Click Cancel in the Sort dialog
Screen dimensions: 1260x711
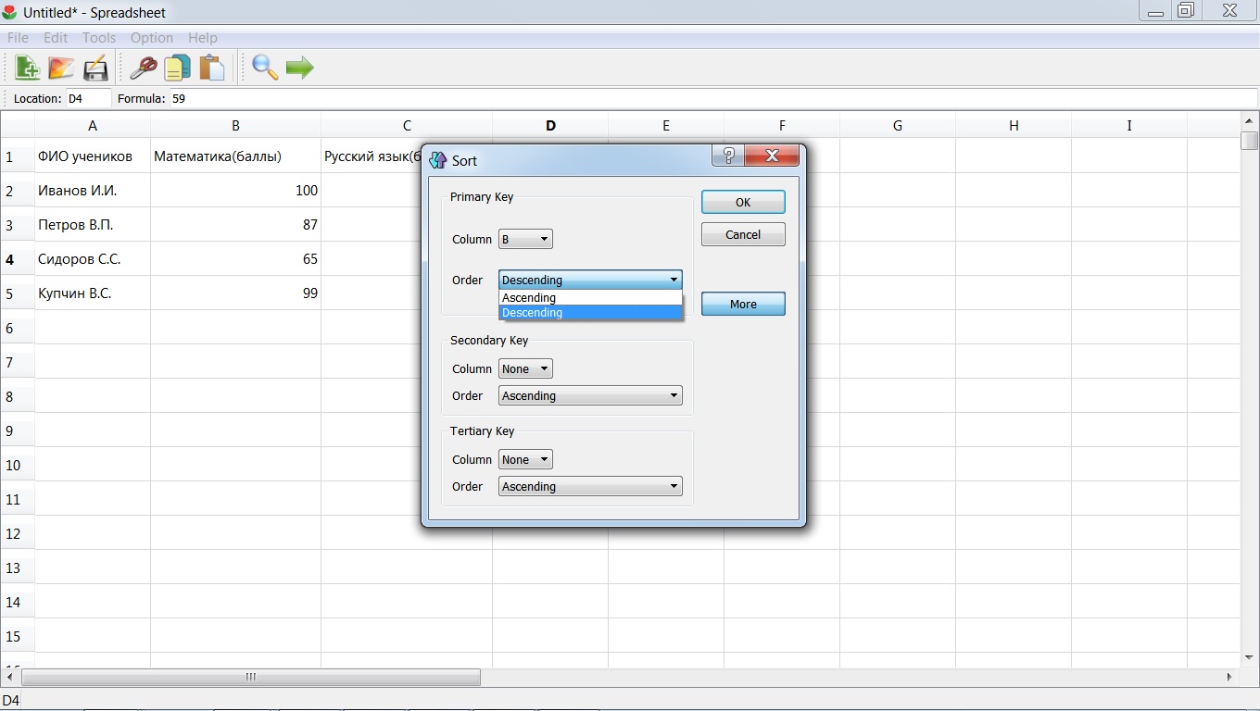[743, 234]
